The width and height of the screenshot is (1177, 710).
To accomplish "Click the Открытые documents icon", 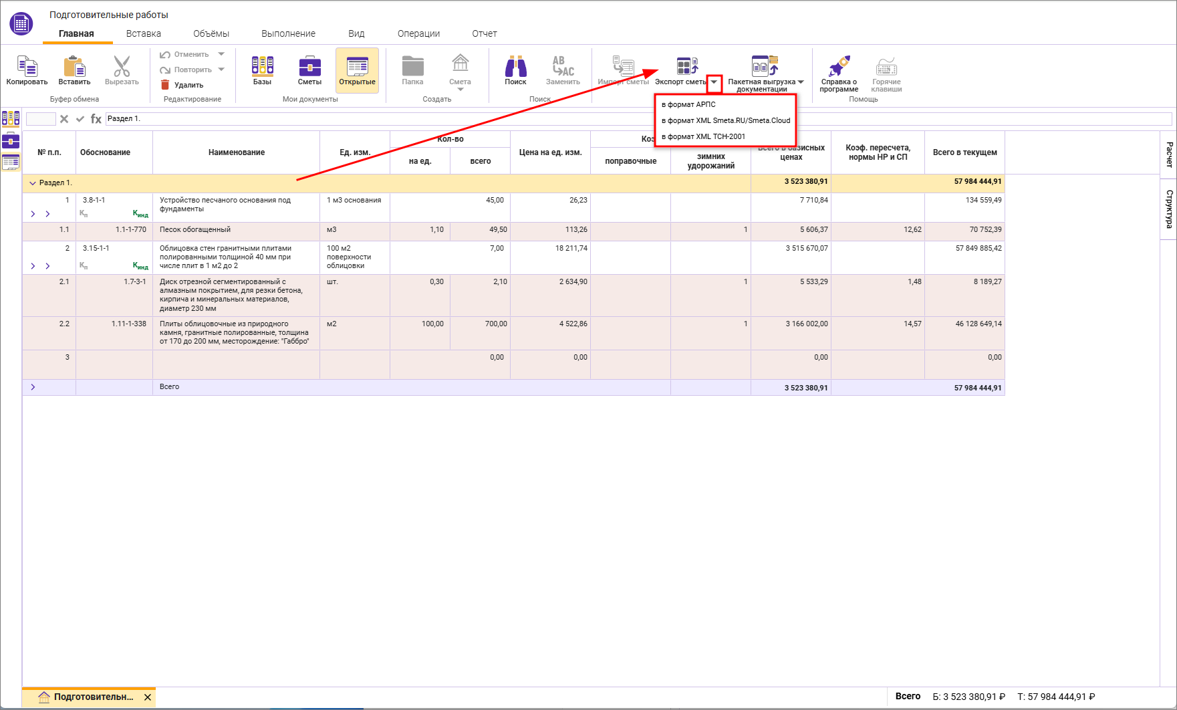I will coord(357,67).
